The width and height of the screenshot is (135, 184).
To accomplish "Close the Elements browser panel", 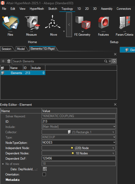I will (115, 54).
